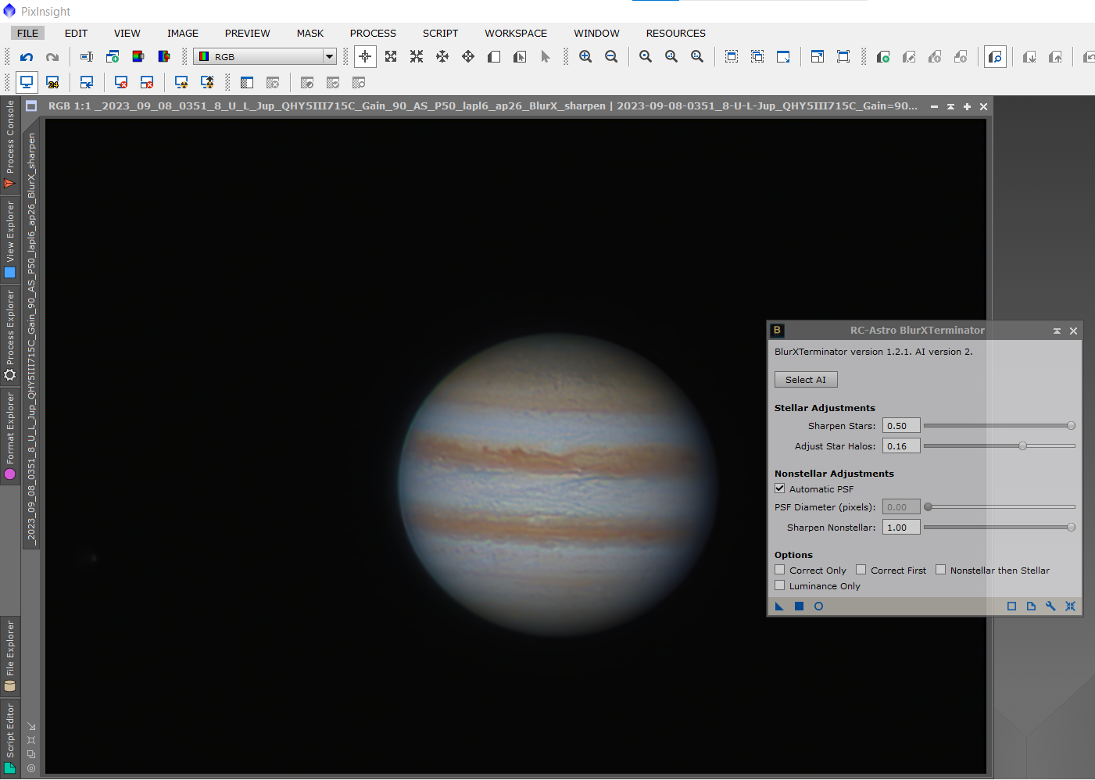Click the wrench preferences icon in BlurXTerminator
The width and height of the screenshot is (1095, 780).
coord(1050,606)
